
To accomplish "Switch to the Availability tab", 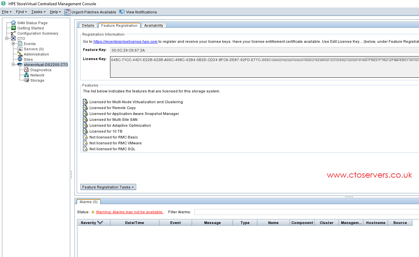I will tap(153, 25).
